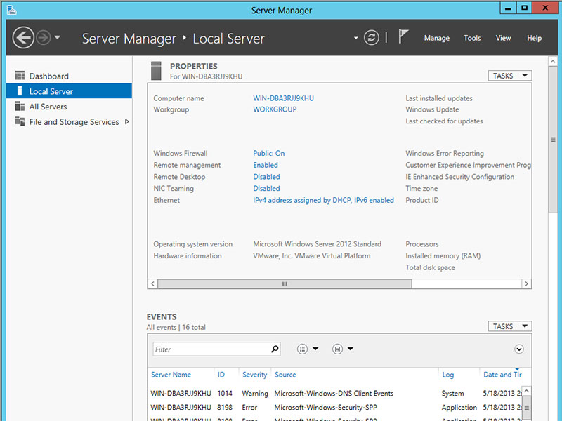Open the Tools menu
This screenshot has width=562, height=421.
[472, 38]
